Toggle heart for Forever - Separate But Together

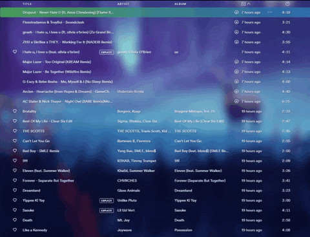15,180
